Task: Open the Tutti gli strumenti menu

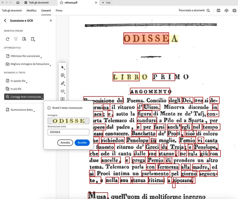Action: pyautogui.click(x=12, y=10)
